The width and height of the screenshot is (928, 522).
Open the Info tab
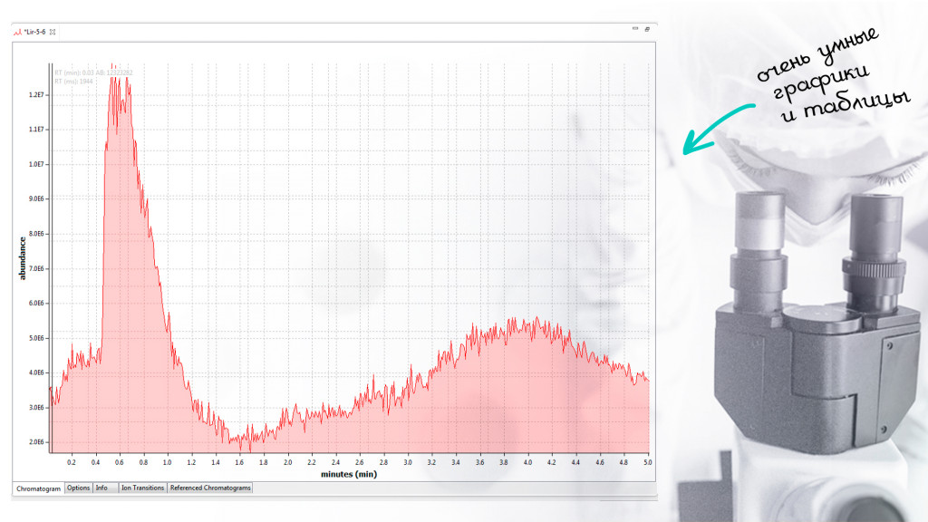101,488
